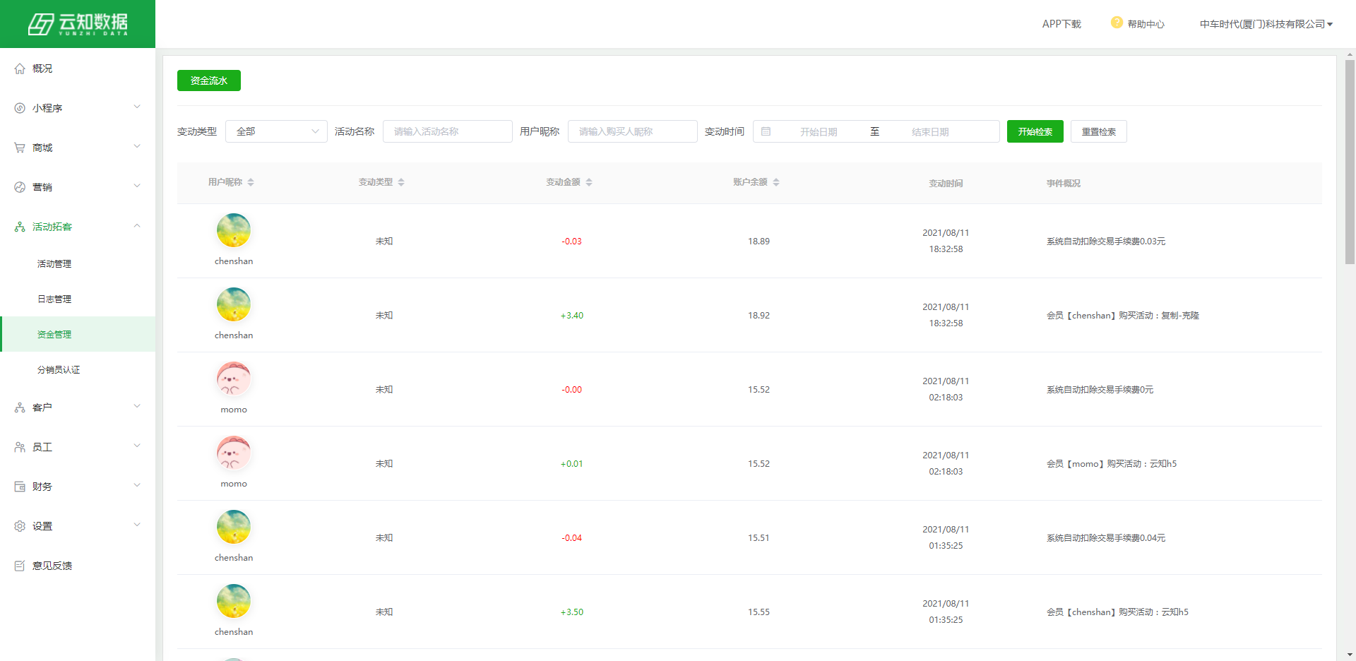1356x661 pixels.
Task: Click the 变动时间 column header
Action: (946, 183)
